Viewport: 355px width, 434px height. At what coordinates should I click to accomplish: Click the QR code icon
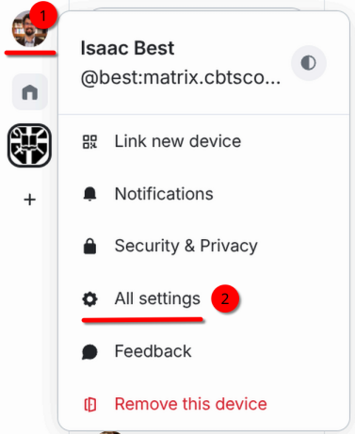click(89, 141)
